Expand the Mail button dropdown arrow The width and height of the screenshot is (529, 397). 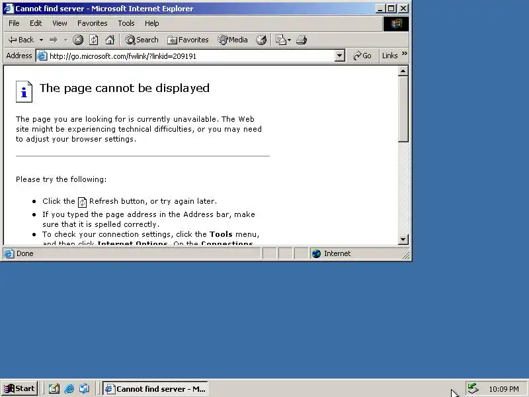click(x=289, y=40)
